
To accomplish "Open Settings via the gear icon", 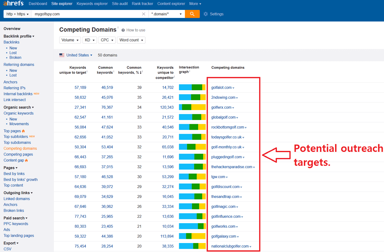I will pyautogui.click(x=206, y=14).
